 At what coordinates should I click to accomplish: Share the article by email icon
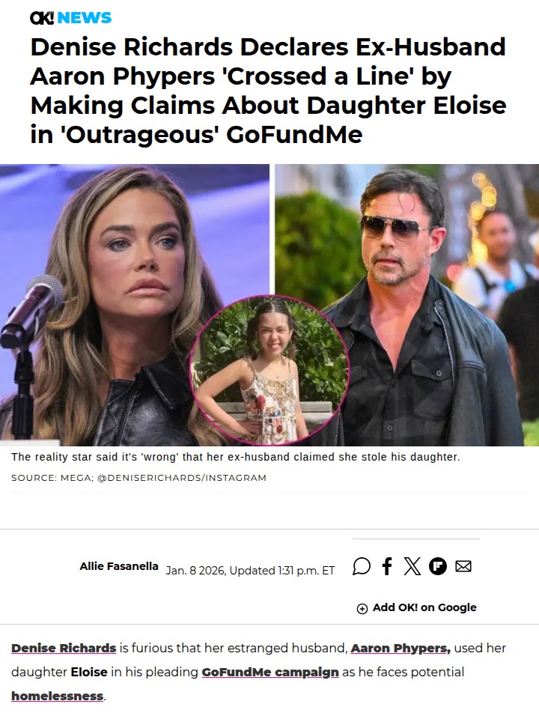tap(463, 566)
